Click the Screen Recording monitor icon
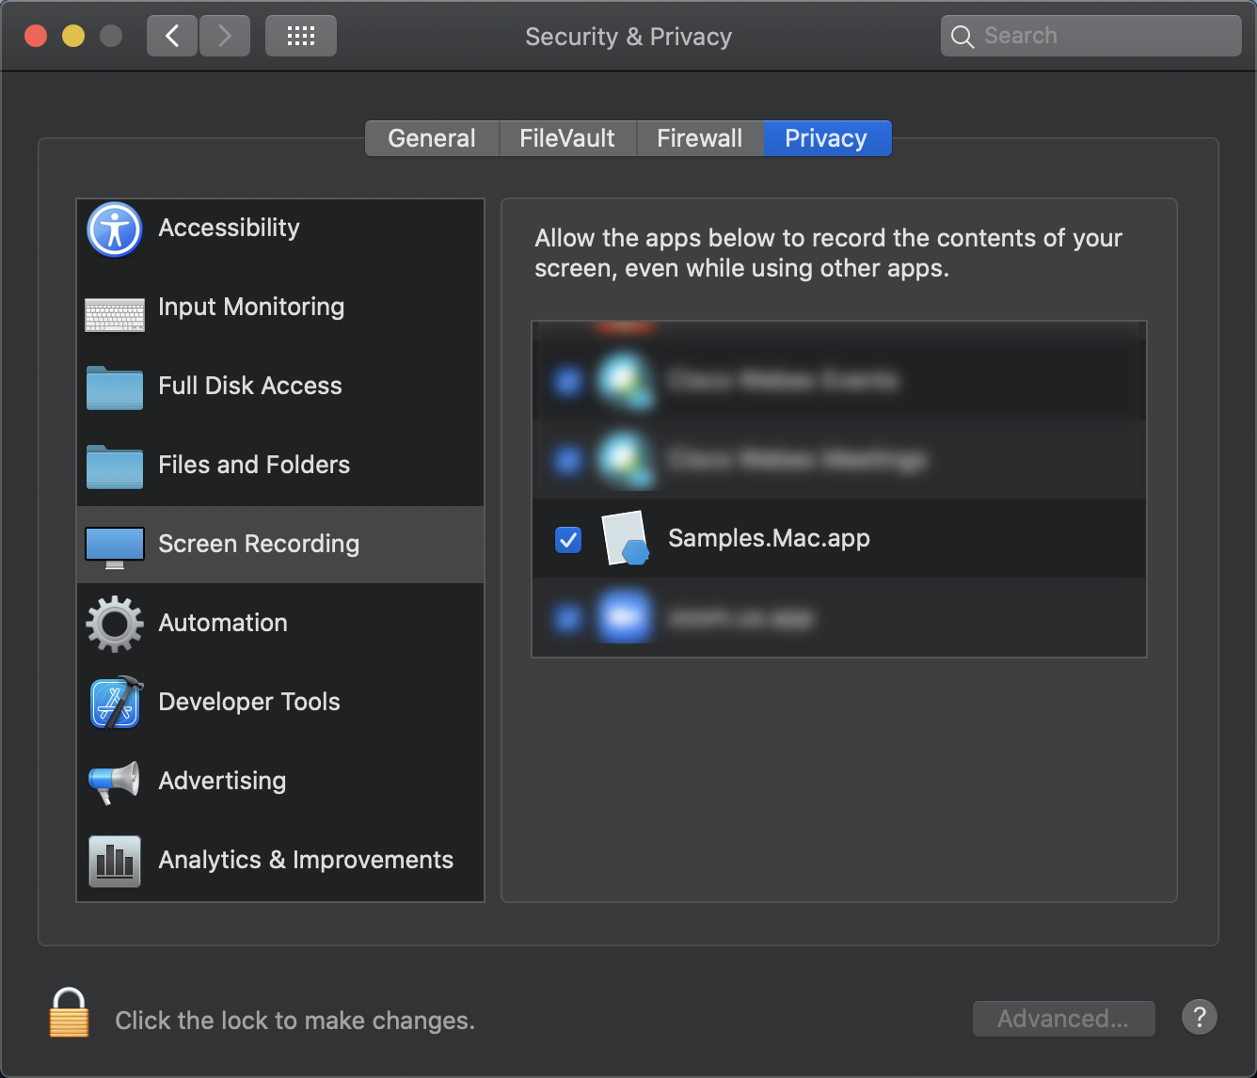Image resolution: width=1257 pixels, height=1078 pixels. (115, 547)
